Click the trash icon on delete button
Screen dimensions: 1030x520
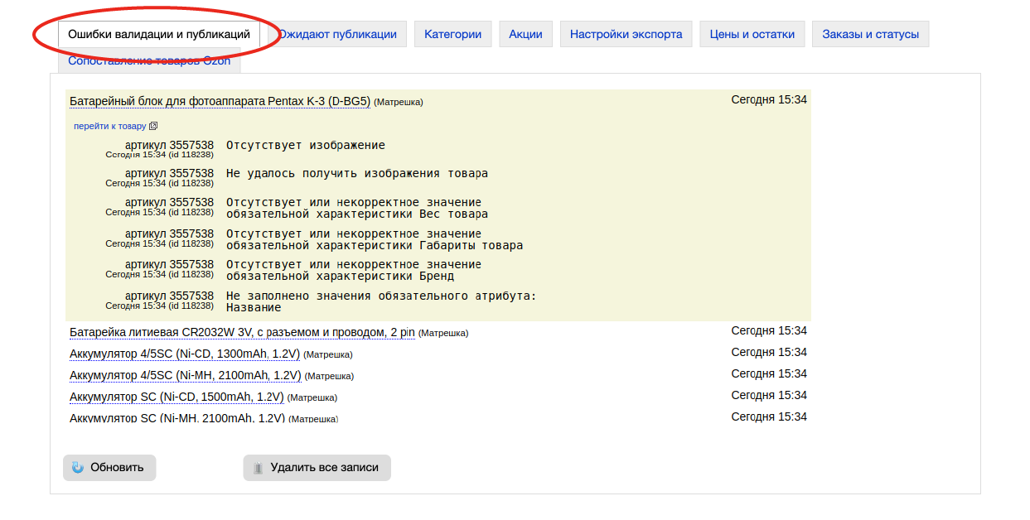pos(258,468)
